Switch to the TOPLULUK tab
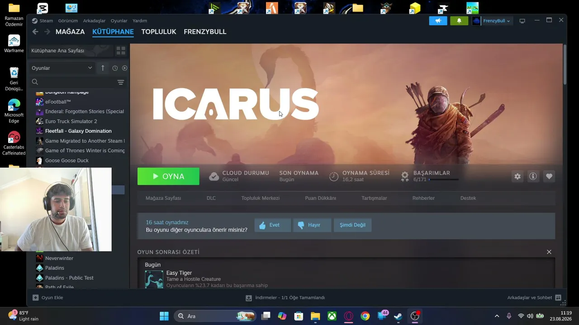 159,32
